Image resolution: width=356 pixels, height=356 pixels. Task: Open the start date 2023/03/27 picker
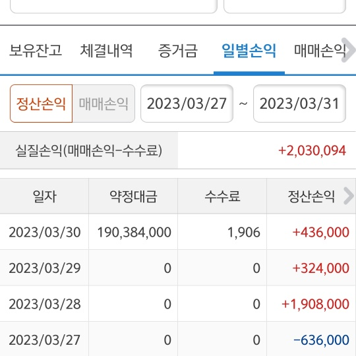[187, 104]
